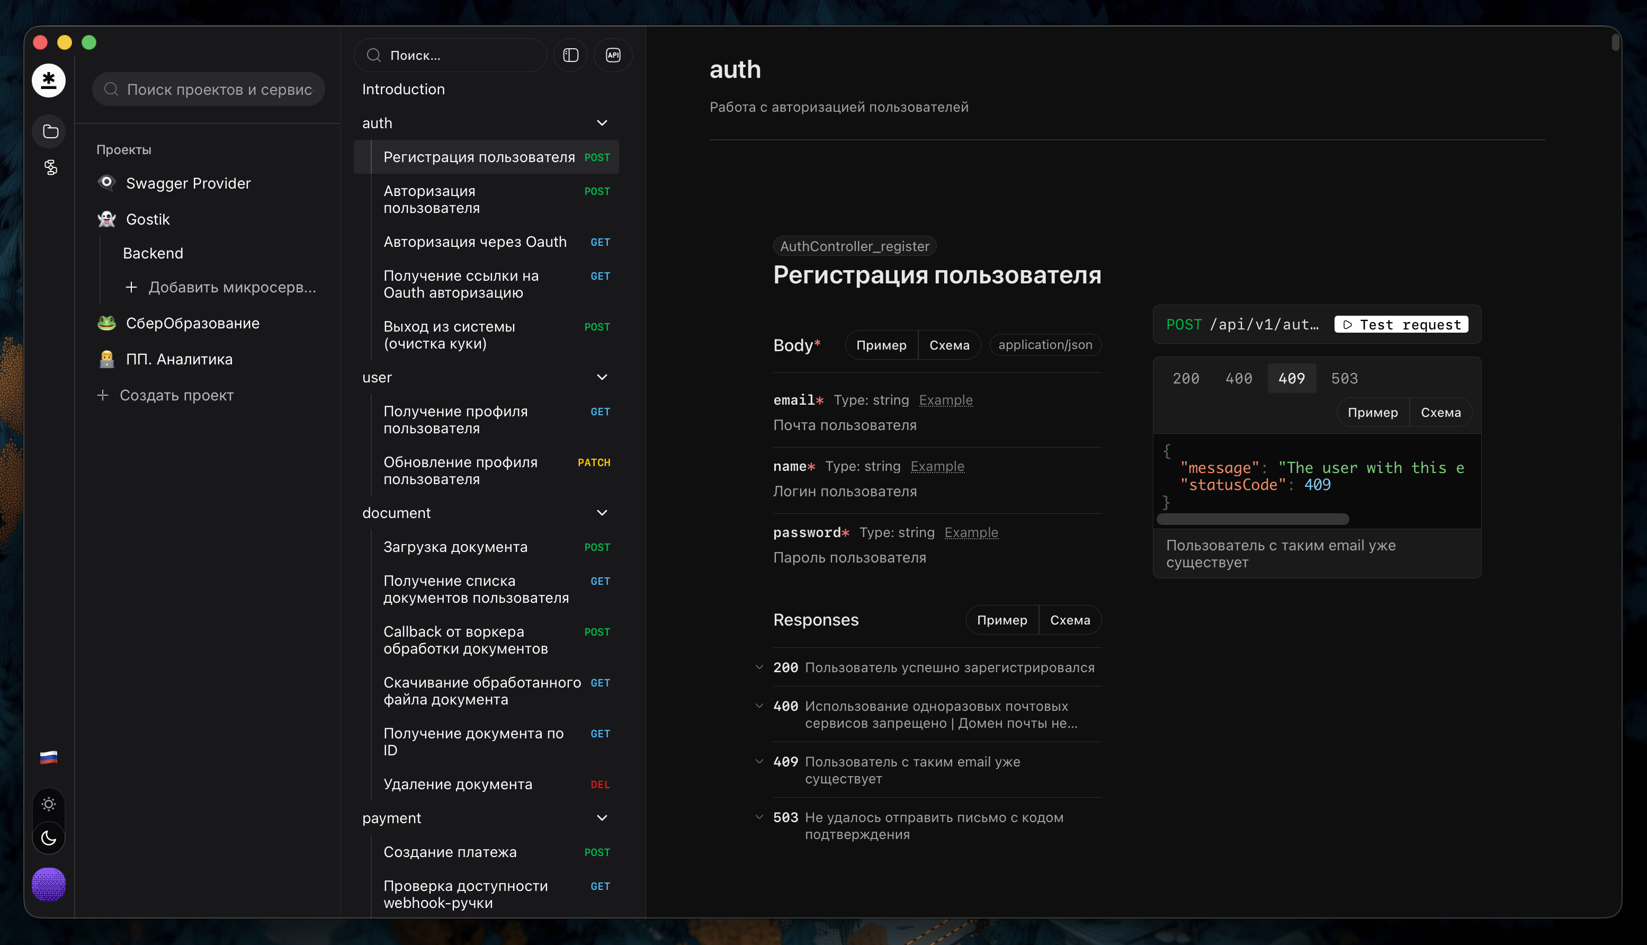Screen dimensions: 1647x945
Task: Toggle the sidebar layout icon next to search
Action: point(570,55)
